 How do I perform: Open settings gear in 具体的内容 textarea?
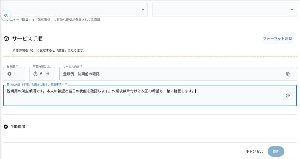click(x=287, y=95)
